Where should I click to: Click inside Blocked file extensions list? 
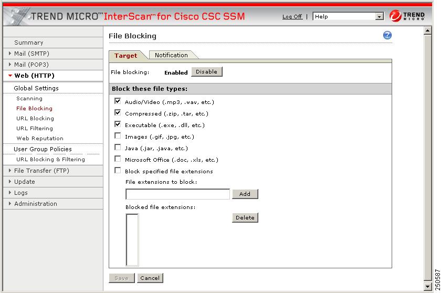point(132,239)
